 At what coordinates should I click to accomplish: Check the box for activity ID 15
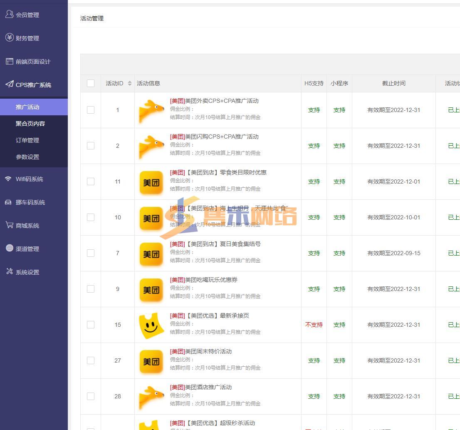tap(91, 325)
